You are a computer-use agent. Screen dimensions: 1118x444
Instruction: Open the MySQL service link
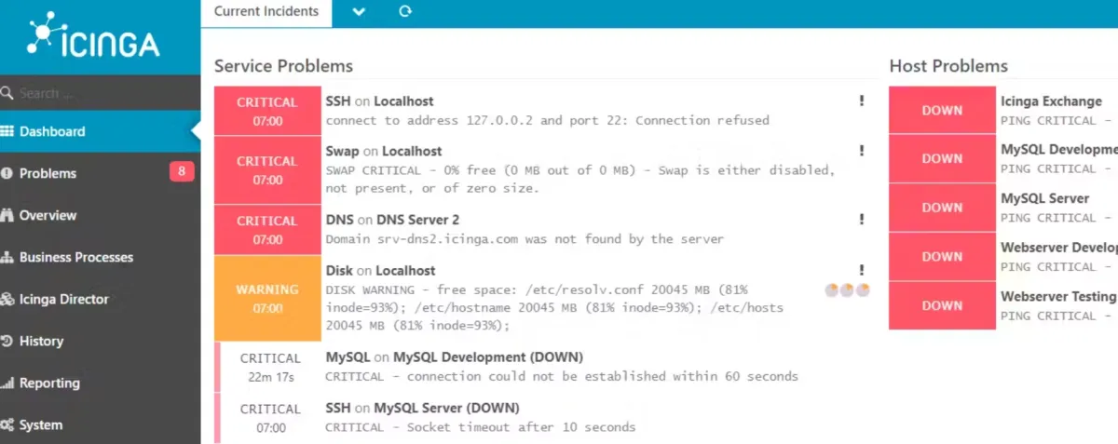pos(348,357)
